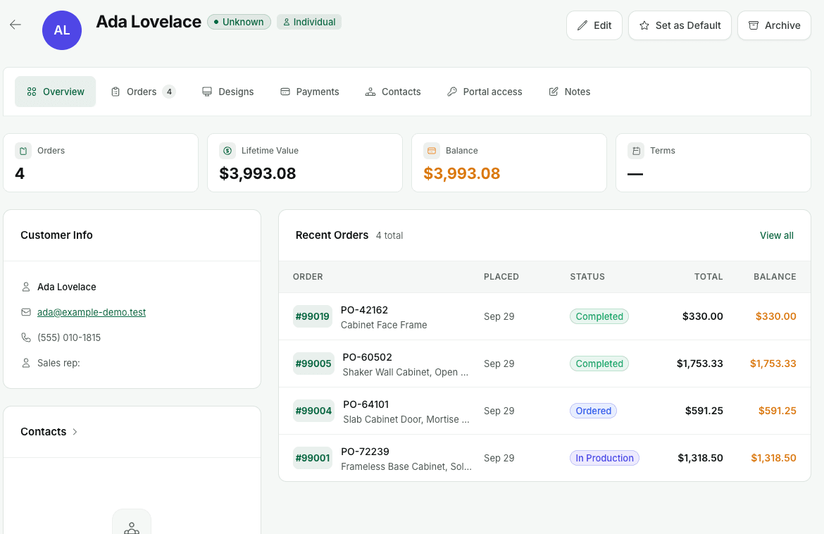The width and height of the screenshot is (824, 534).
Task: Click the phone number (555) 010-1815
Action: (69, 337)
